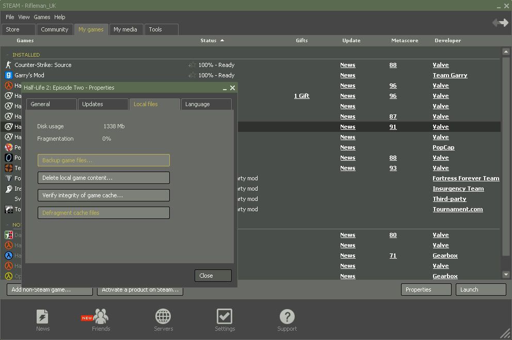512x340 pixels.
Task: Open the 1 Gift link
Action: coord(301,96)
